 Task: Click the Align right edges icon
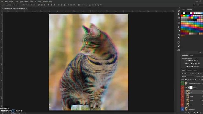tap(54, 5)
